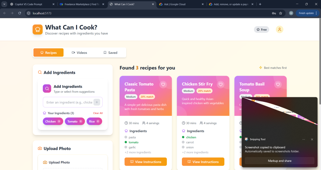Bookmark this page with the star icon
The width and height of the screenshot is (321, 170).
[x=281, y=13]
